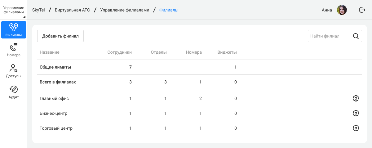This screenshot has height=148, width=372.
Task: Go to Виртуальная АТС breadcrumb
Action: [72, 10]
